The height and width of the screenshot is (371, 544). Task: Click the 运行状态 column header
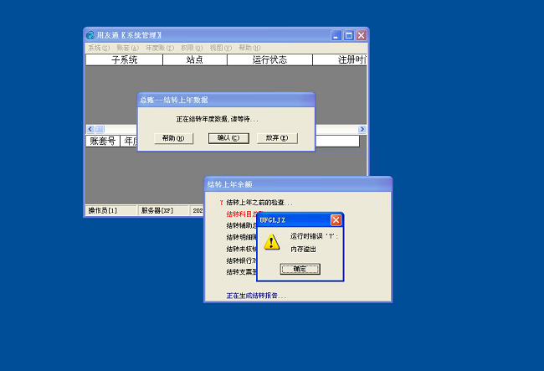coord(269,59)
